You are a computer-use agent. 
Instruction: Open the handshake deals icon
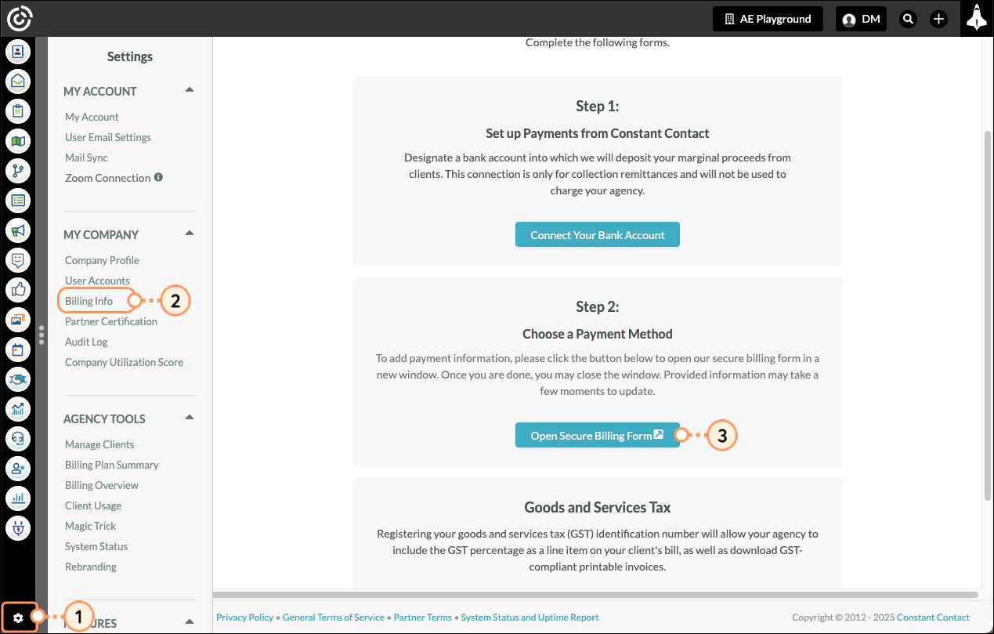(18, 379)
